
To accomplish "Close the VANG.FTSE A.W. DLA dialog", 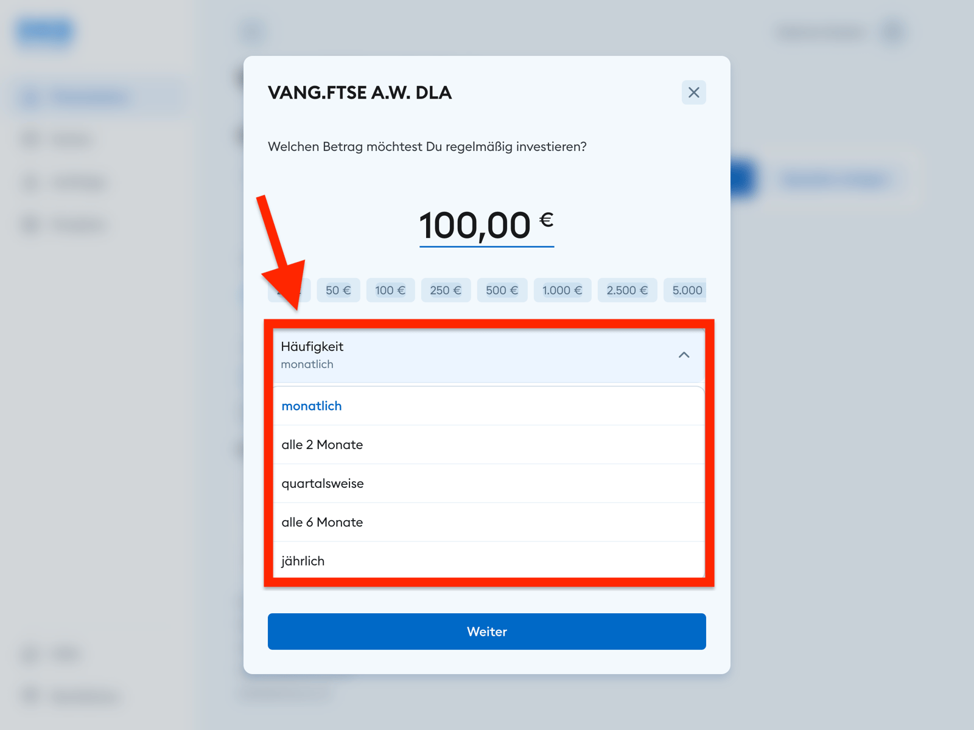I will [693, 92].
